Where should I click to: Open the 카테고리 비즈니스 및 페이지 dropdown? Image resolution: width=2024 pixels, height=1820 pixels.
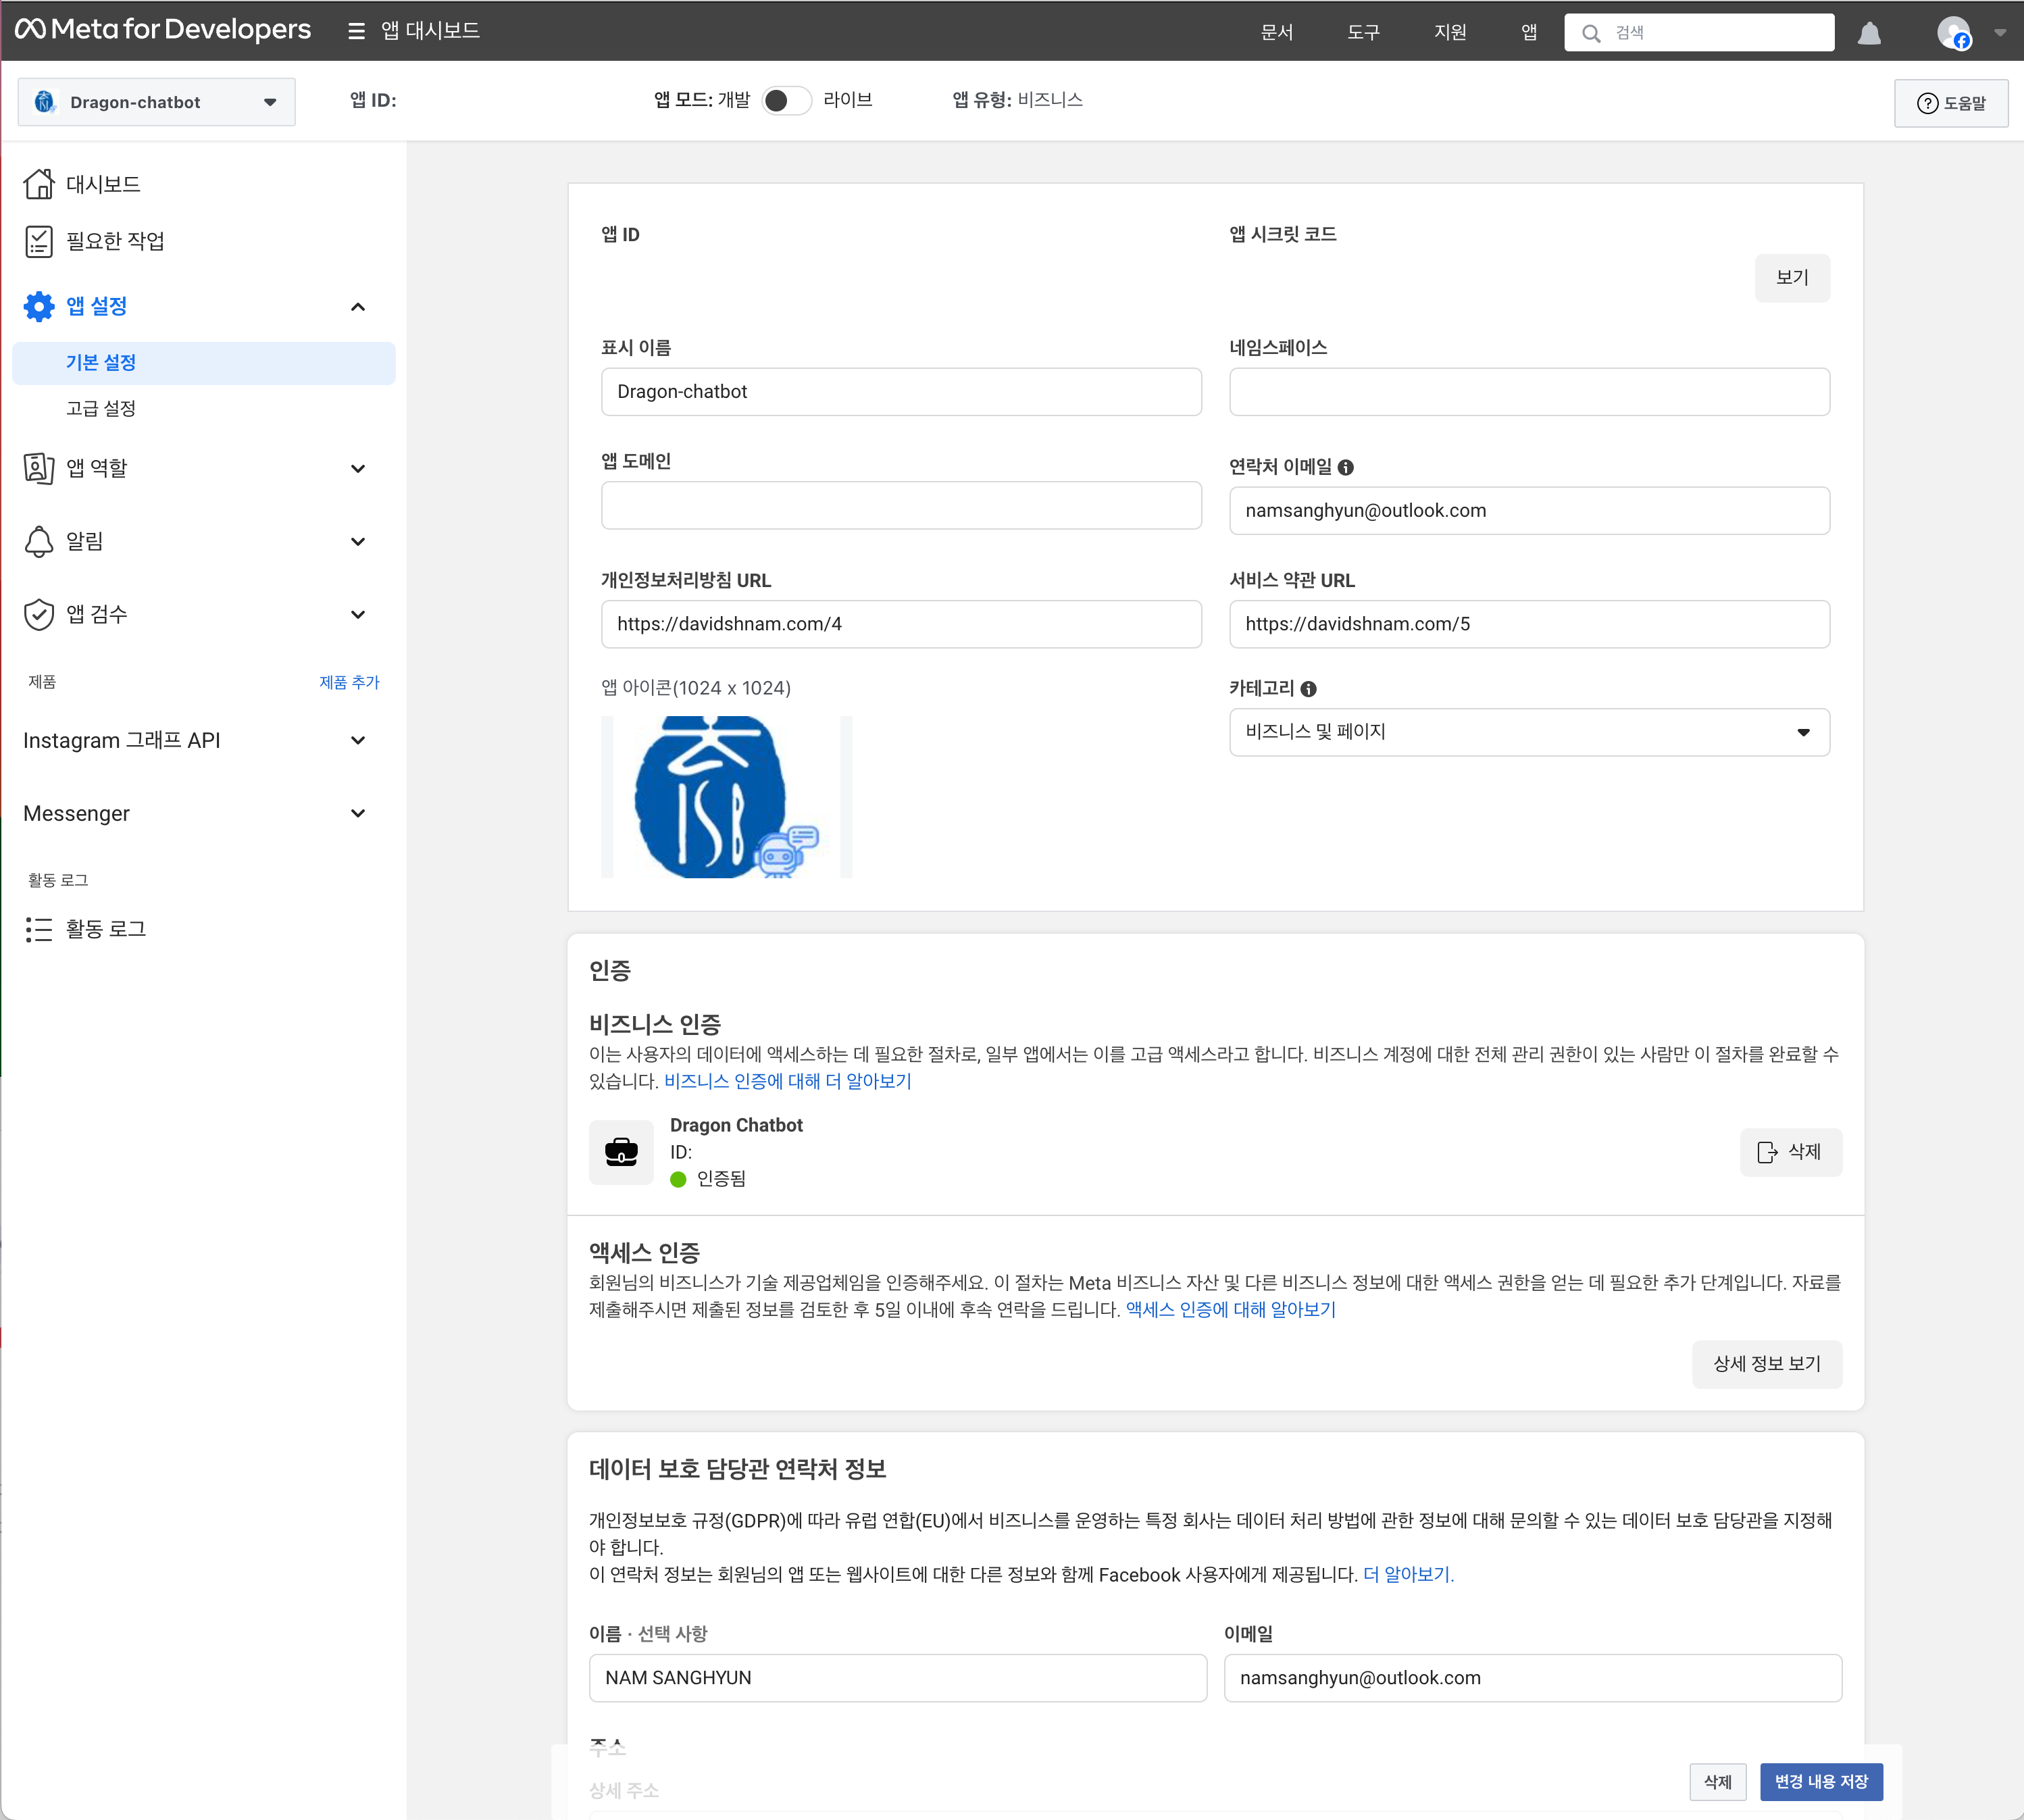pyautogui.click(x=1528, y=732)
